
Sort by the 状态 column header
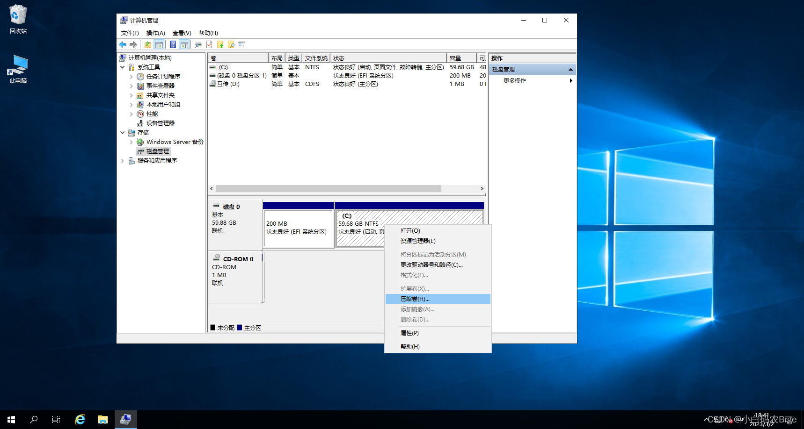[x=388, y=58]
